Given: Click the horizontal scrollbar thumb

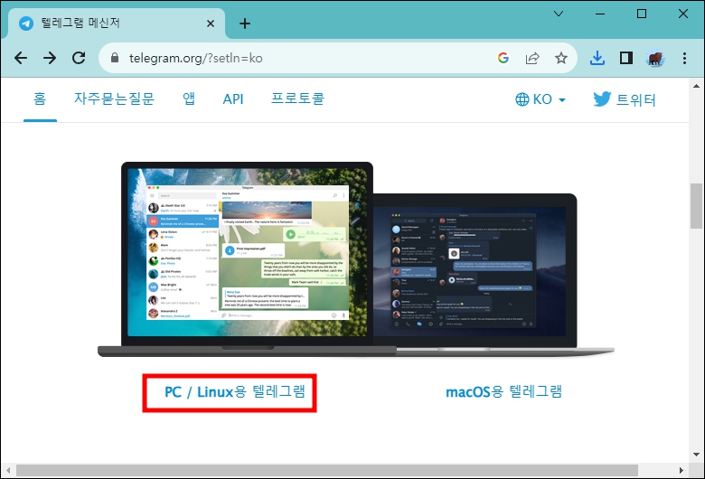Looking at the screenshot, I should [327, 471].
